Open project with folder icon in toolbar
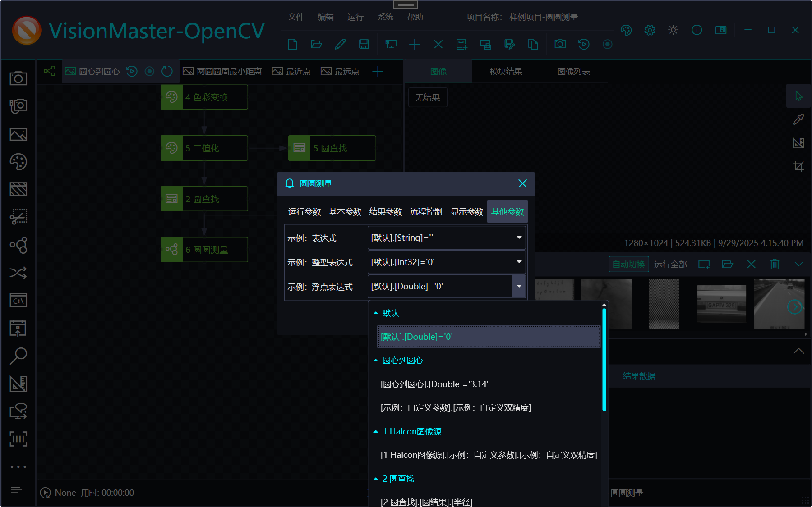 click(316, 44)
